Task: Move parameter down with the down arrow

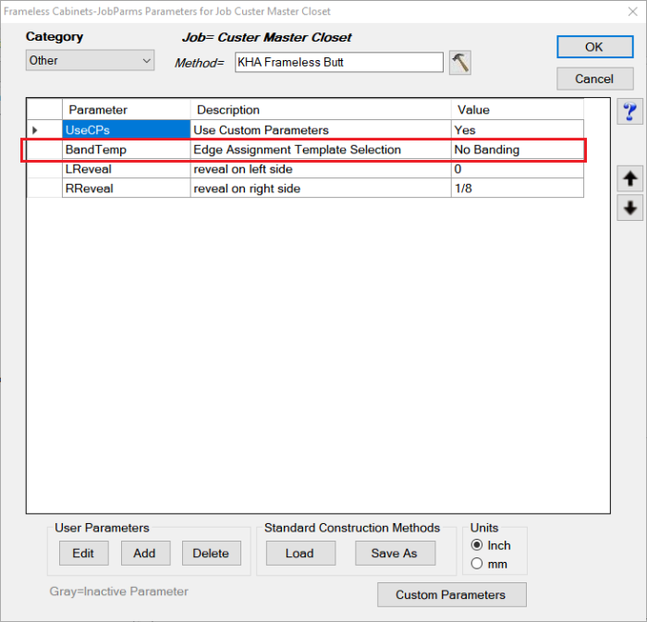Action: [630, 209]
